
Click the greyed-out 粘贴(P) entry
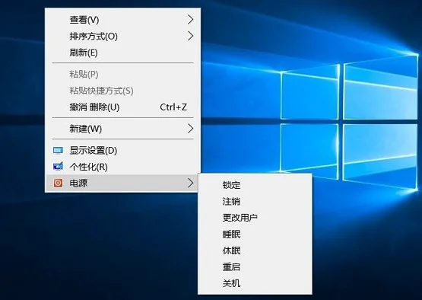point(122,74)
